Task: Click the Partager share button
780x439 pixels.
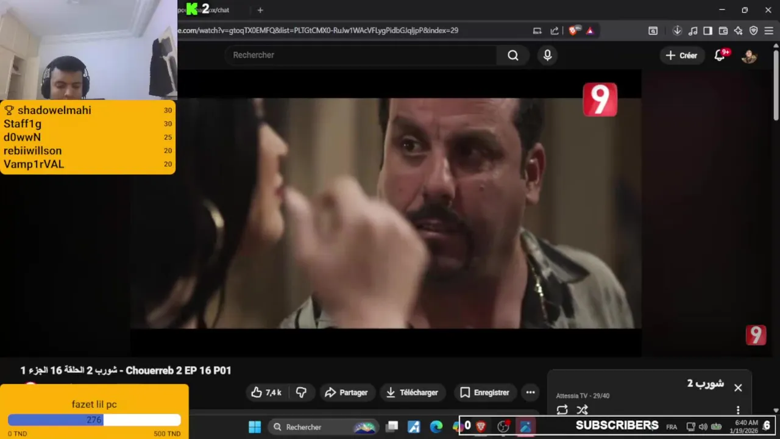Action: coord(346,393)
